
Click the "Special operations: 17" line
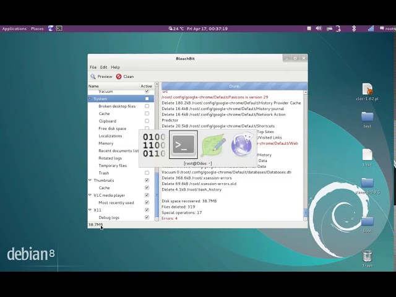click(181, 212)
